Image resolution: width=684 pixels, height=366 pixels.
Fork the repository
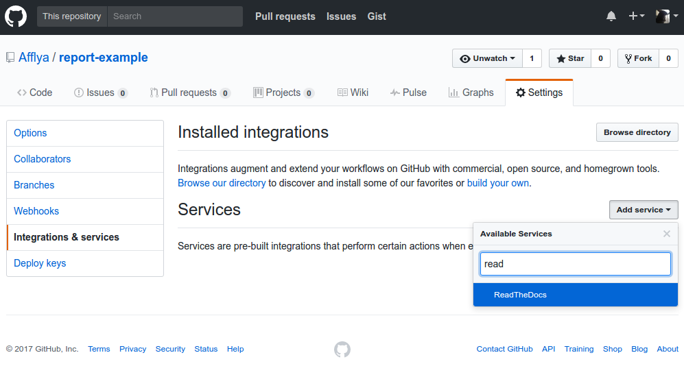638,58
